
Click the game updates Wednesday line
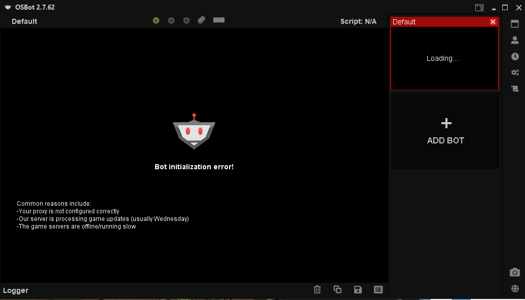(103, 219)
